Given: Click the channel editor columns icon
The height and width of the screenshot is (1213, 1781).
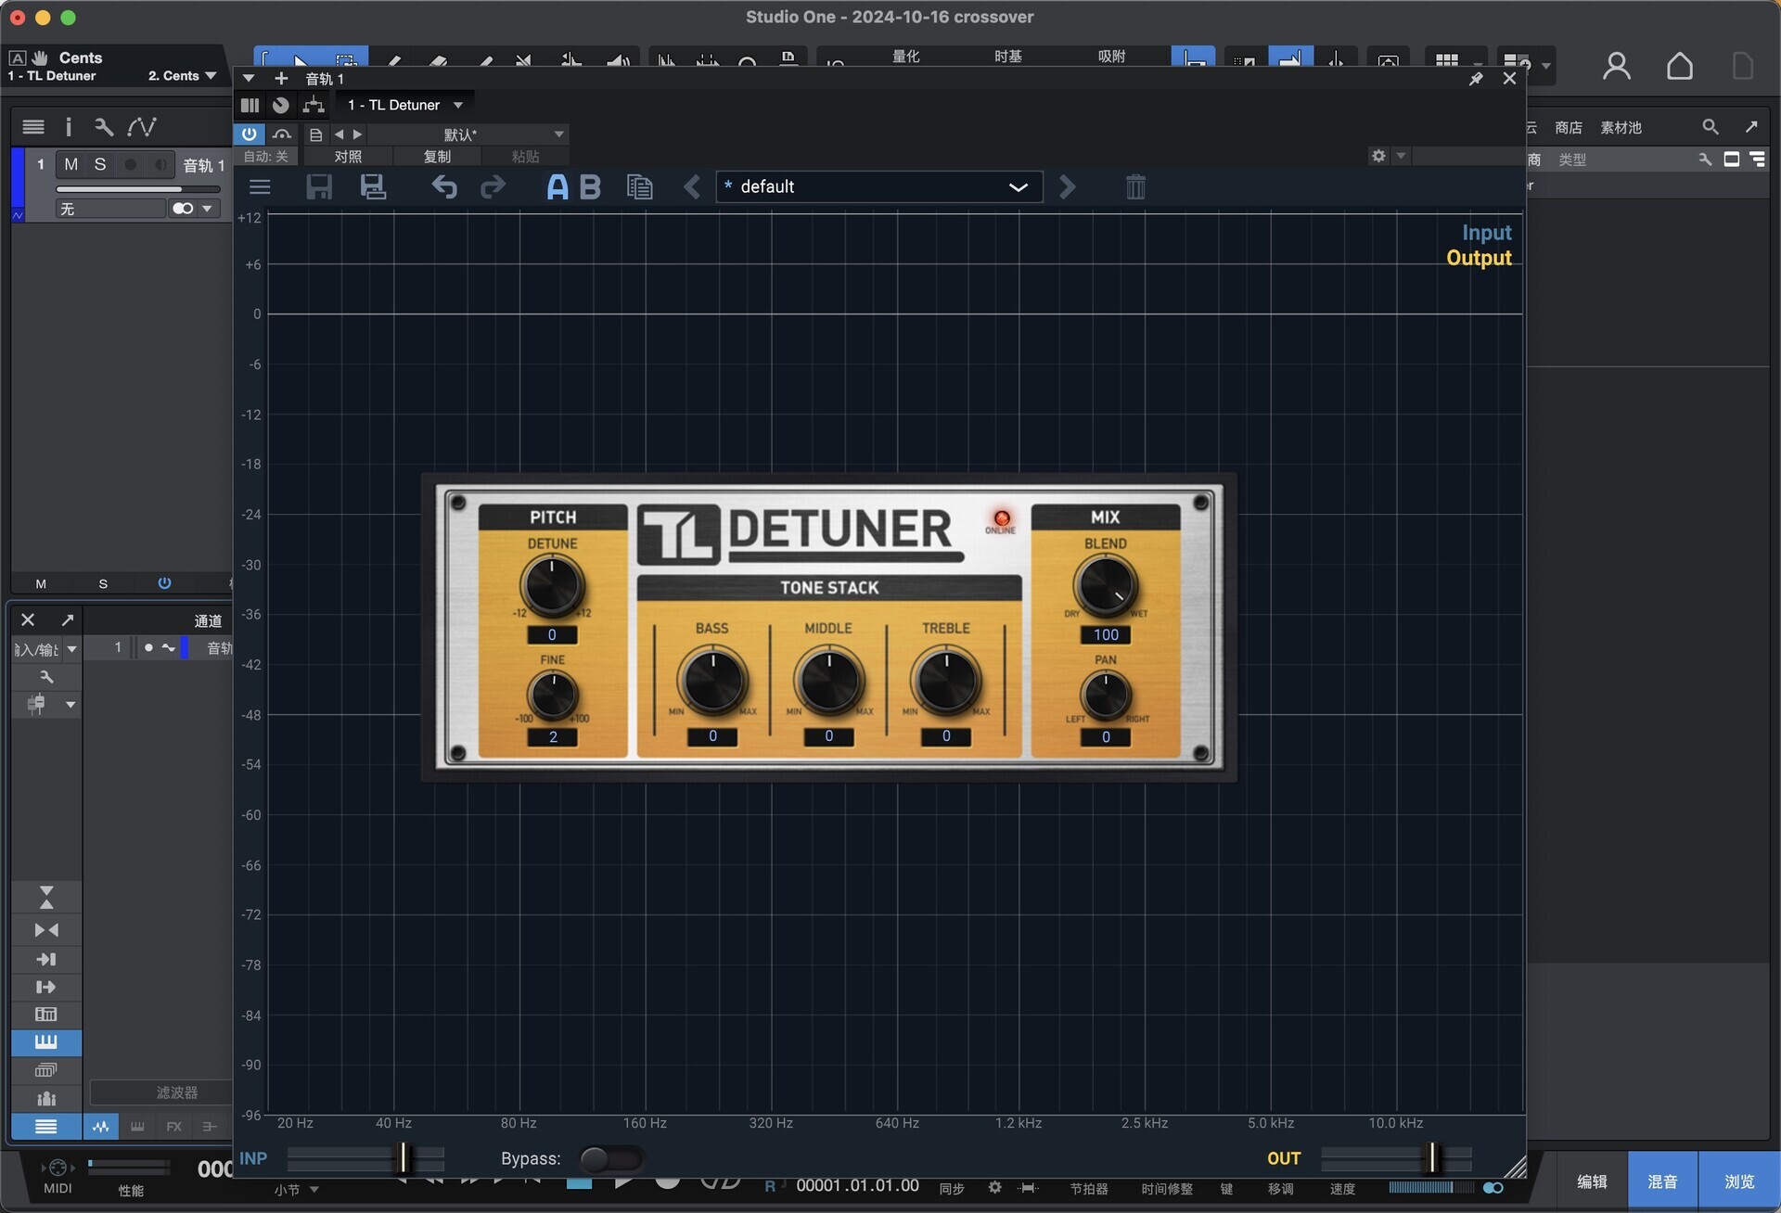Looking at the screenshot, I should (x=250, y=105).
